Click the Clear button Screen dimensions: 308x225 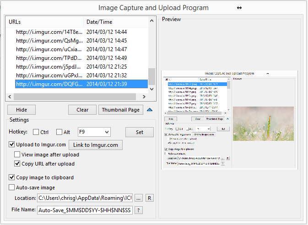tap(82, 110)
